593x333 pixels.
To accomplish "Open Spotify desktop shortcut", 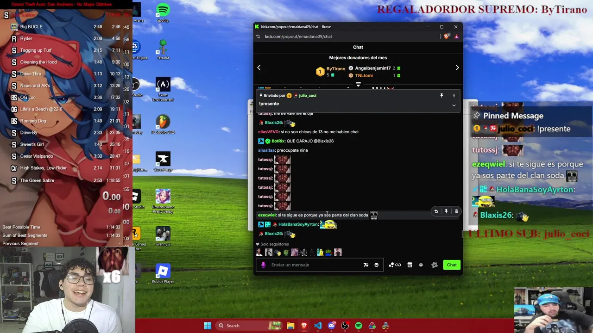I will click(x=163, y=12).
